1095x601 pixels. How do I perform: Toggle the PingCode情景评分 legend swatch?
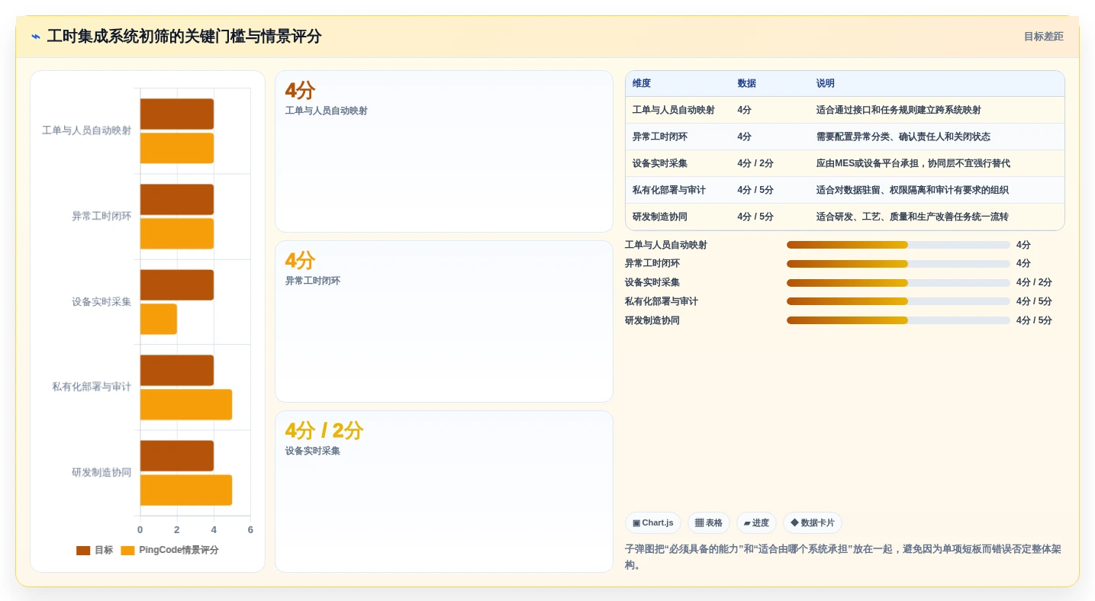coord(127,551)
